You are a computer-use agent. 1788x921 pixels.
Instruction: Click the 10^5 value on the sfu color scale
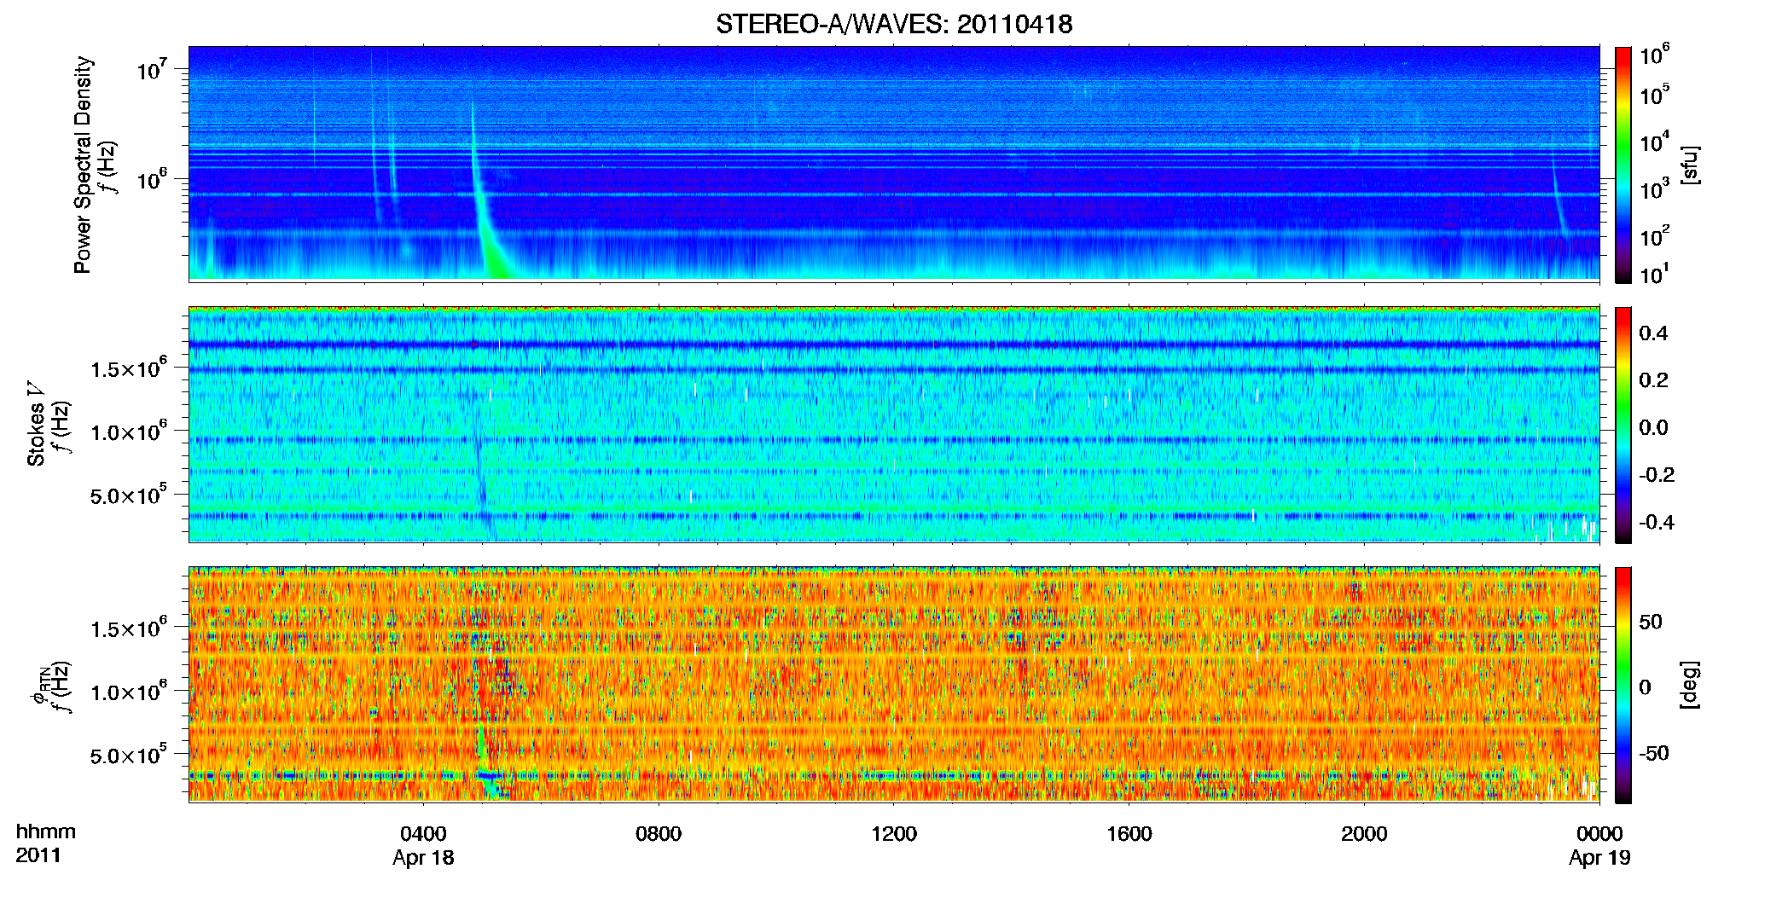click(1656, 94)
